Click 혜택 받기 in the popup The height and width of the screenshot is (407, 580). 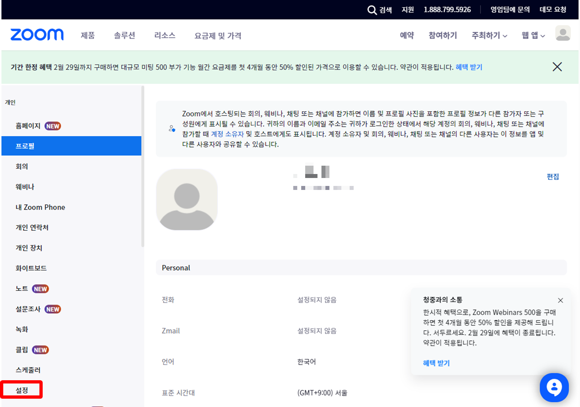coord(436,363)
